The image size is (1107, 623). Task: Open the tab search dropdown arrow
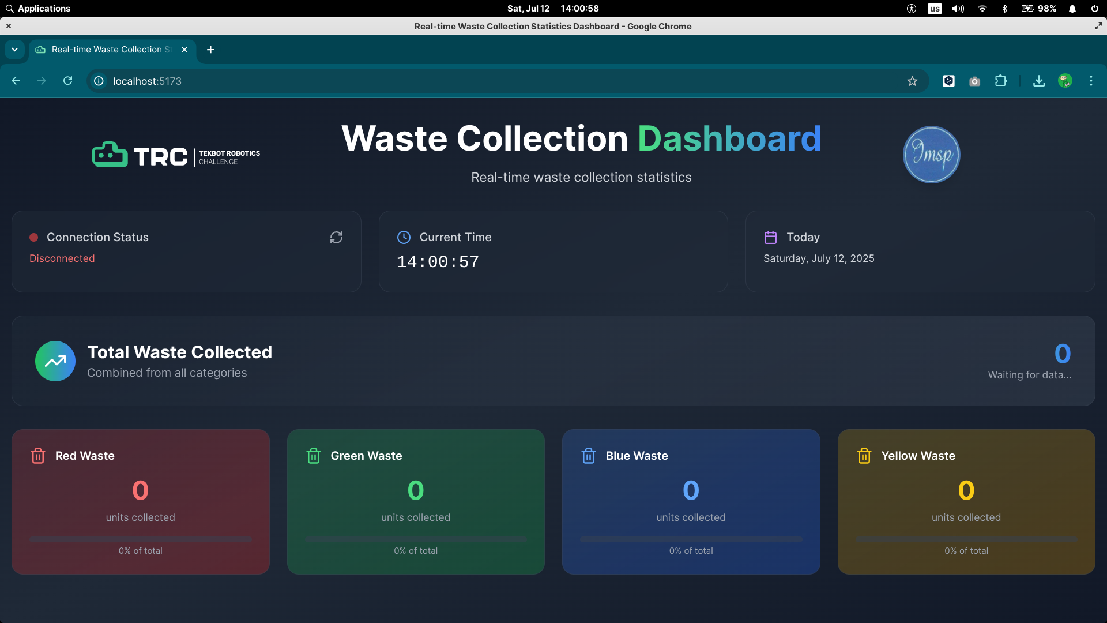tap(14, 50)
